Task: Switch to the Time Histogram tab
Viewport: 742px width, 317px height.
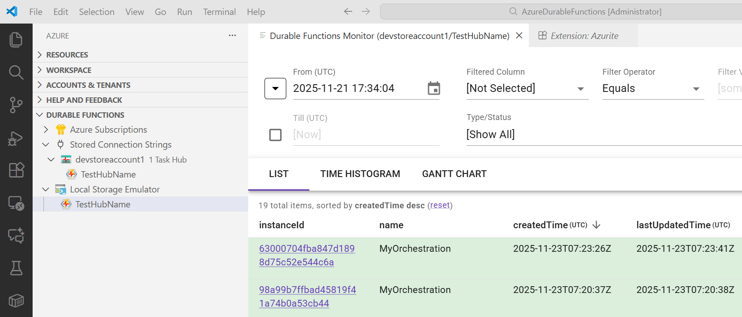Action: 360,174
